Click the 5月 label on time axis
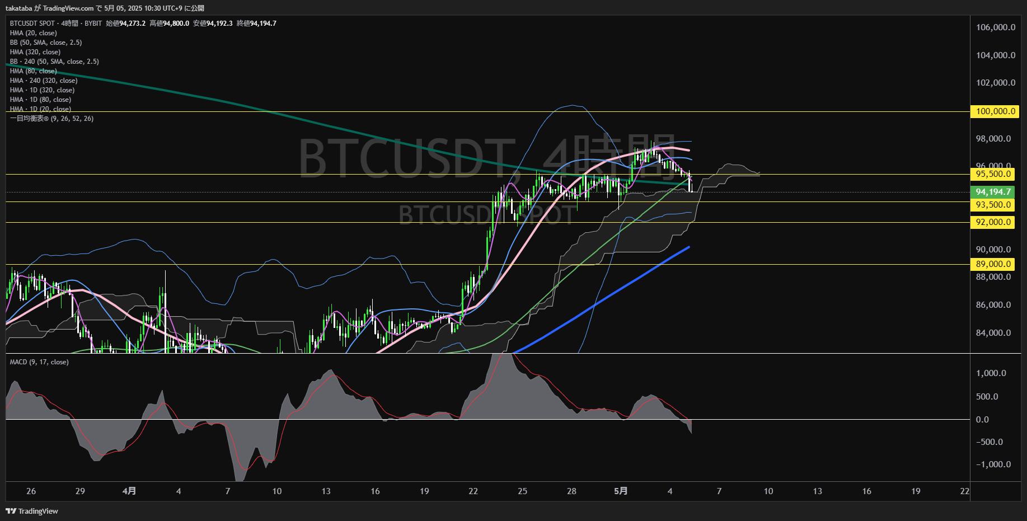 click(x=621, y=491)
